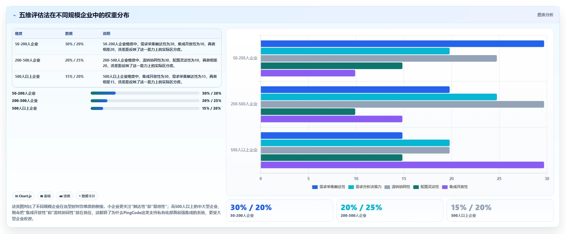
Task: Click the 50-200人企业 chart axis label
Action: pyautogui.click(x=245, y=58)
